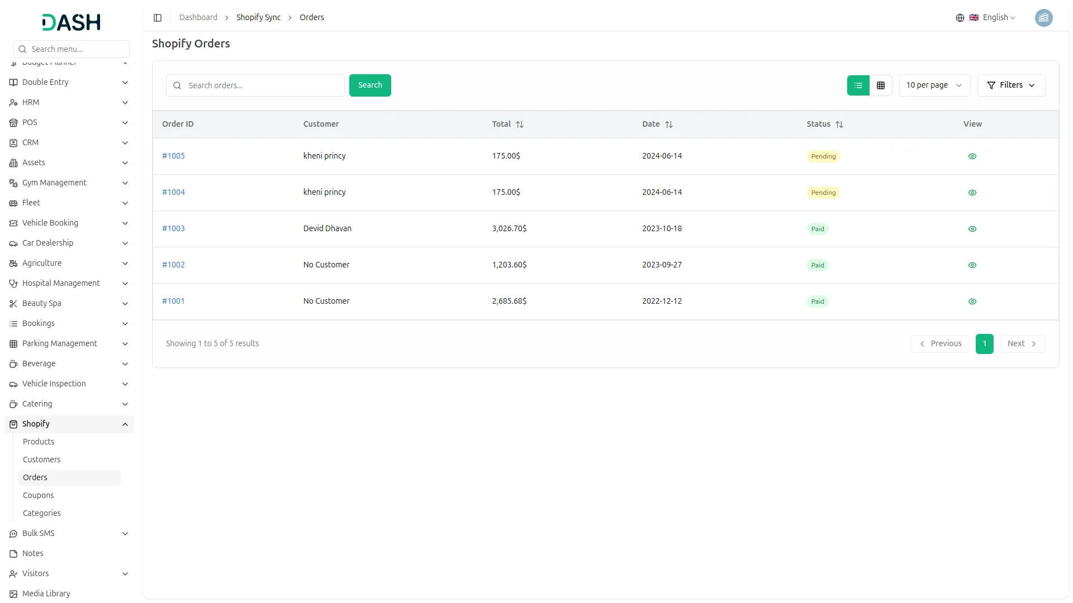The height and width of the screenshot is (603, 1073).
Task: Sort by Date column arrows
Action: [x=669, y=125]
